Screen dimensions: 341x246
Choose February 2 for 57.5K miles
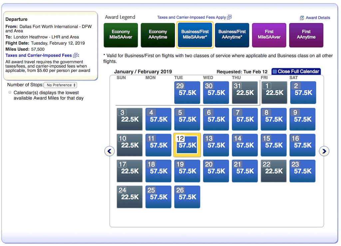point(303,92)
